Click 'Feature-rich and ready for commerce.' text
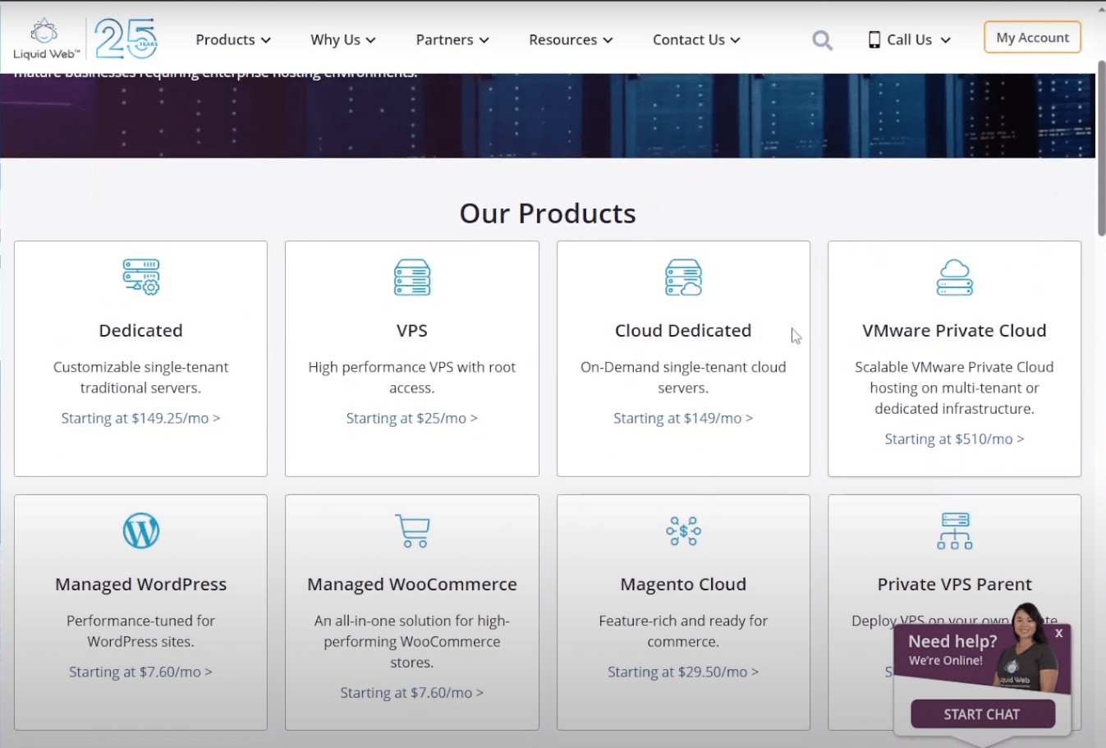This screenshot has width=1106, height=748. (683, 631)
